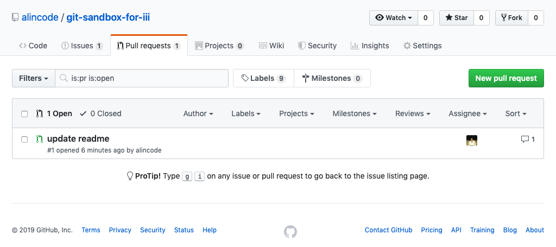Click the pull request search field
The image size is (556, 247).
point(147,78)
